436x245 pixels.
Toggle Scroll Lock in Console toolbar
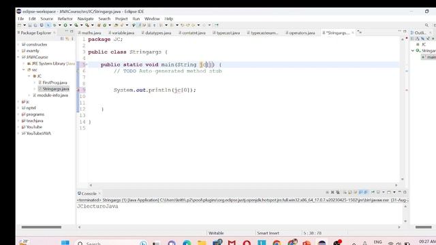(x=349, y=192)
